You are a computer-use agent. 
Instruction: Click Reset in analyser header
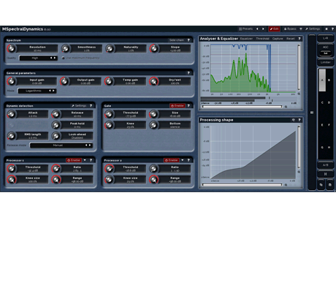291,39
